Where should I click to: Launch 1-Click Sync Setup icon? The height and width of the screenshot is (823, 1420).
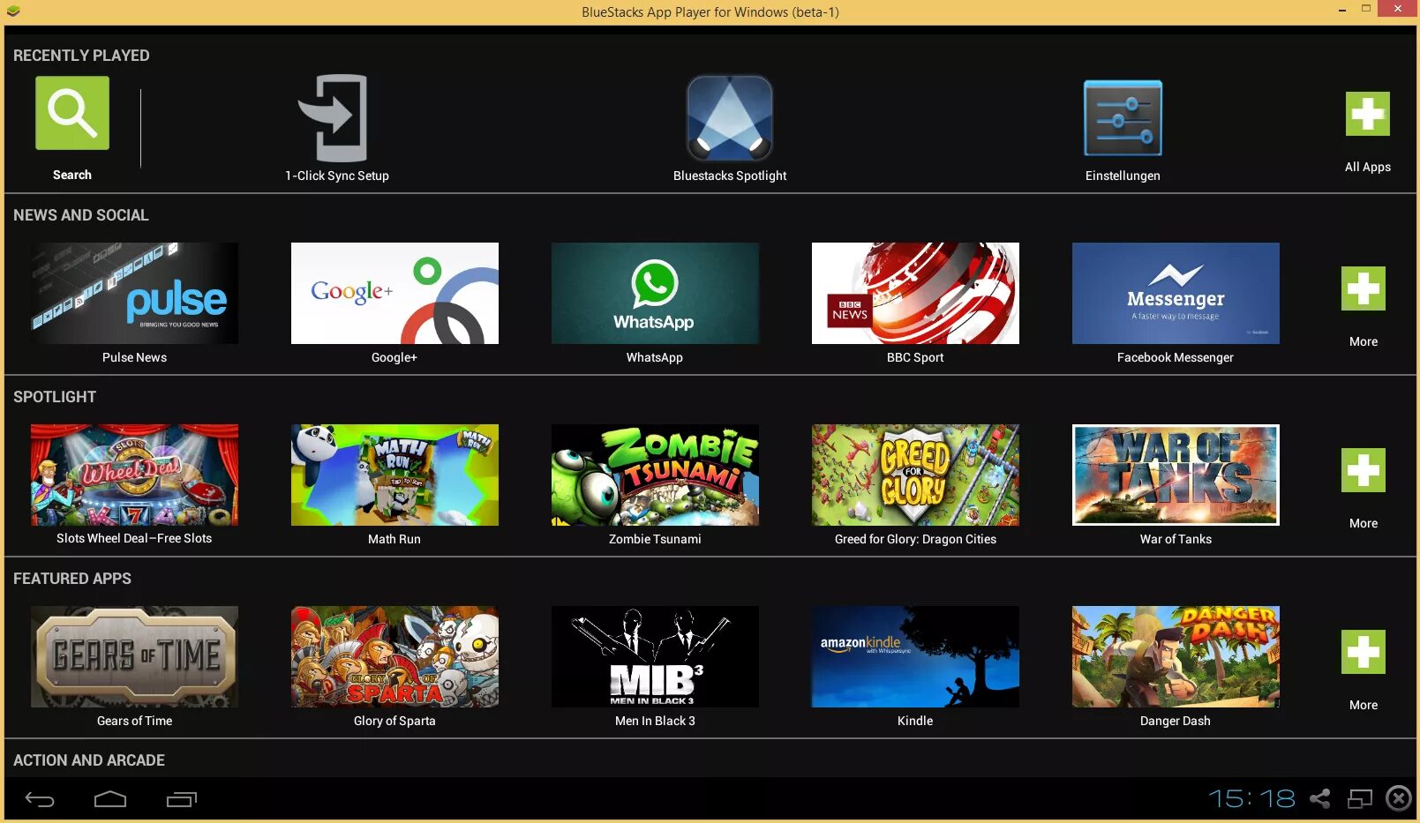pyautogui.click(x=334, y=118)
